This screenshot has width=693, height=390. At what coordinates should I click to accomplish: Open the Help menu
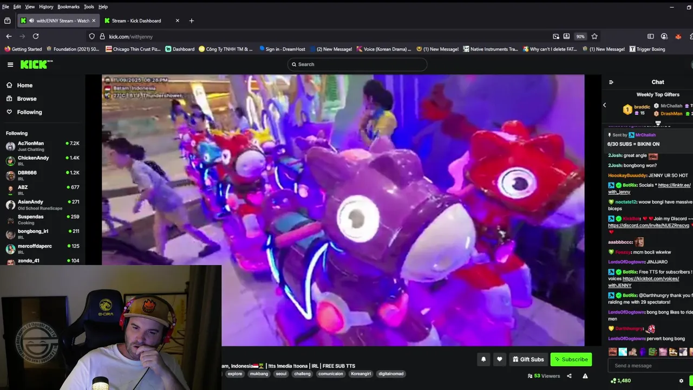point(103,6)
